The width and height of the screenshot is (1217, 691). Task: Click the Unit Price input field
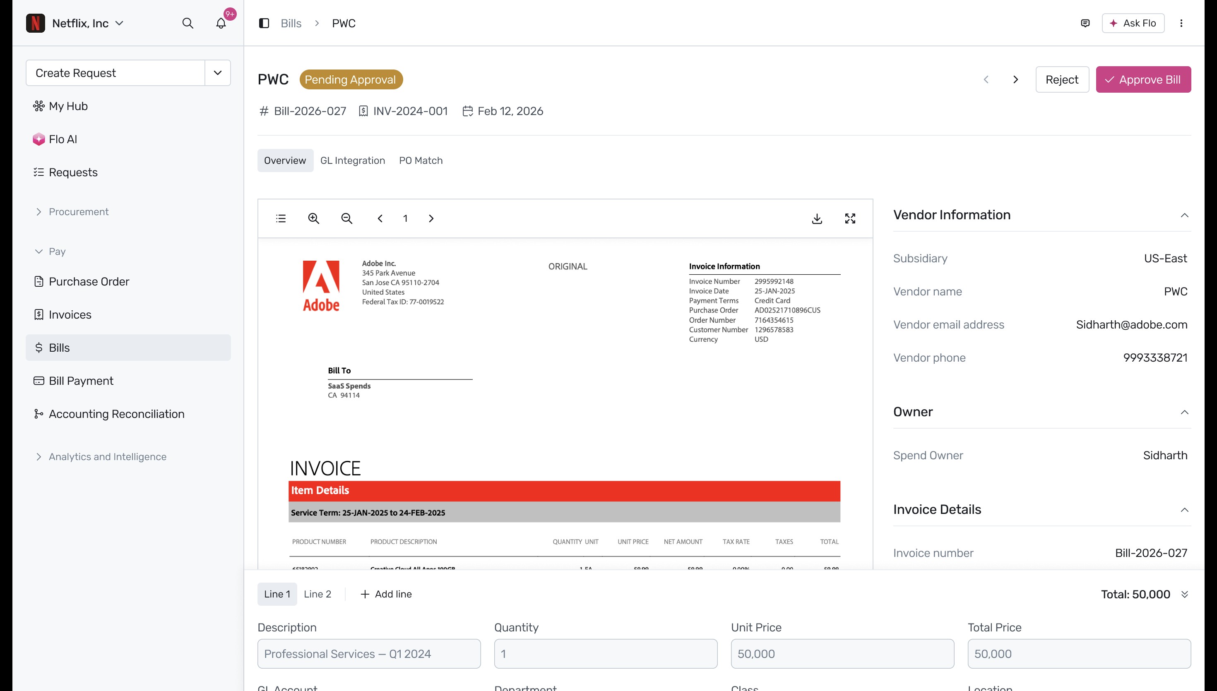coord(842,653)
